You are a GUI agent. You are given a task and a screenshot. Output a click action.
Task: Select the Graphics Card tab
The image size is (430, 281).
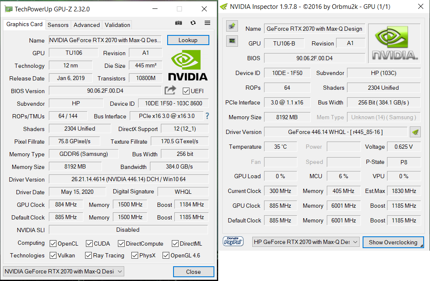click(x=24, y=24)
